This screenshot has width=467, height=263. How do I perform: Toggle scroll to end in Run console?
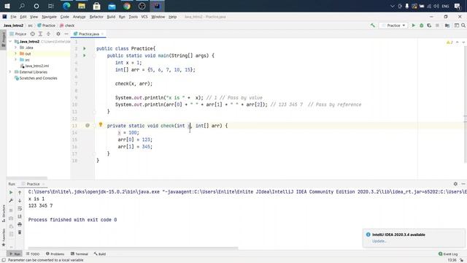20,216
